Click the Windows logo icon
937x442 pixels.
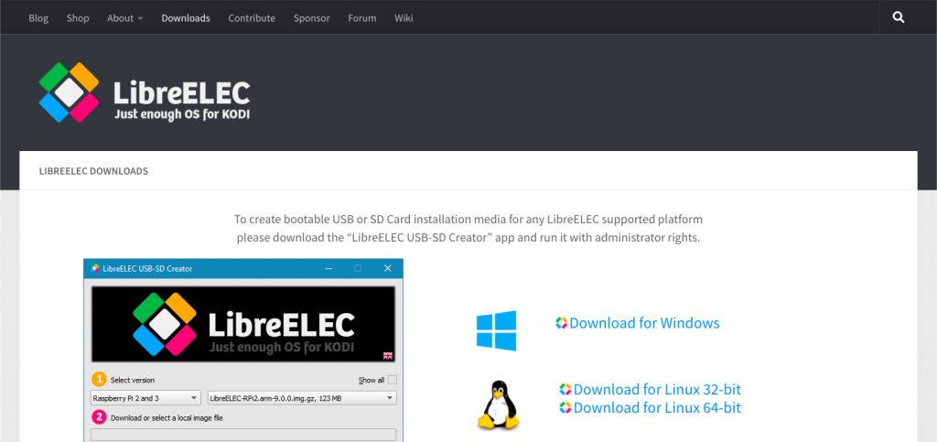tap(496, 330)
